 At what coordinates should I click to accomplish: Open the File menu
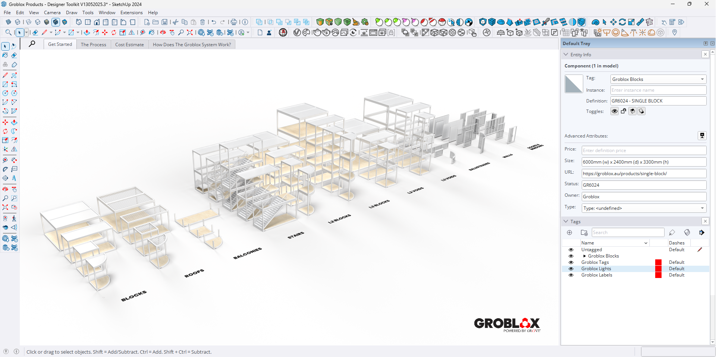(x=7, y=12)
